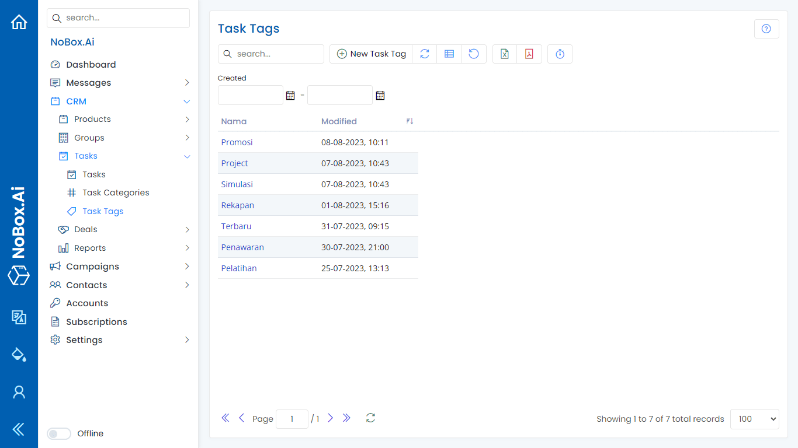Click the reset filters icon

click(x=474, y=54)
